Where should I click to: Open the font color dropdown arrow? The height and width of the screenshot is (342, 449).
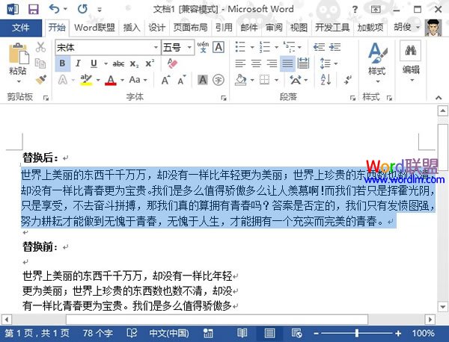122,80
